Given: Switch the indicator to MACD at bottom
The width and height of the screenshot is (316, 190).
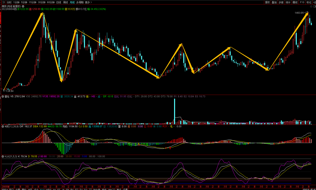Looking at the screenshot, I should click(111, 189).
